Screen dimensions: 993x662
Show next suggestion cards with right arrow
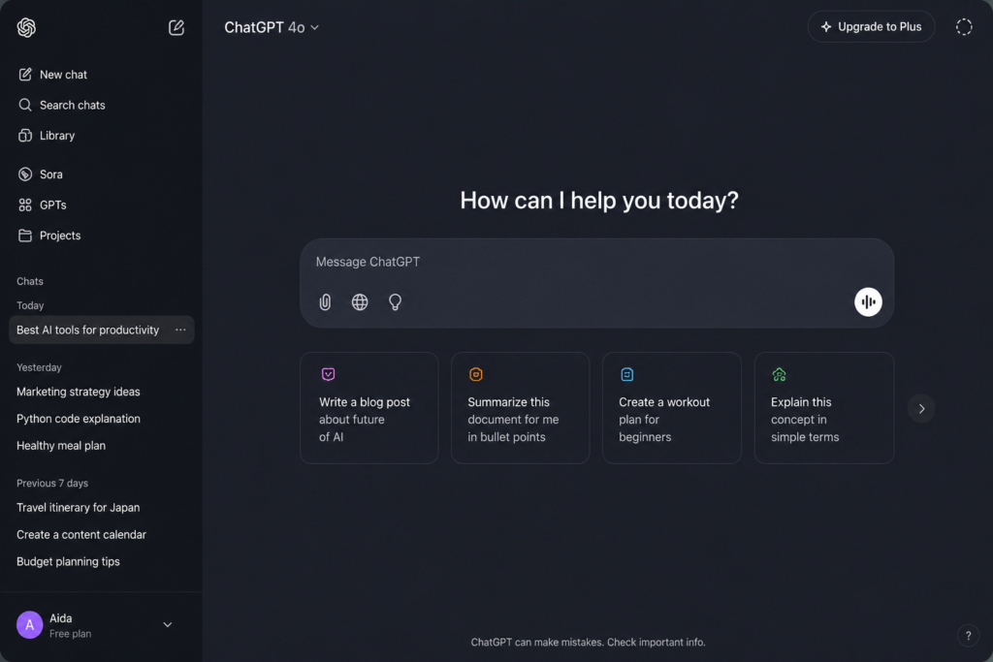921,408
